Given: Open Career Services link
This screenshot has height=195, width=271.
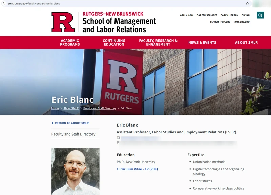Looking at the screenshot, I should pyautogui.click(x=207, y=15).
